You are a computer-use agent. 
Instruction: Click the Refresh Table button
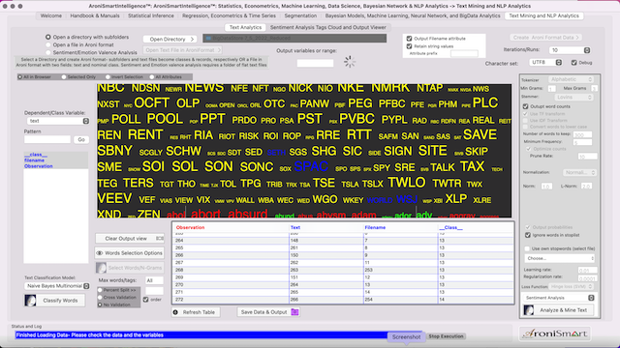tap(196, 312)
